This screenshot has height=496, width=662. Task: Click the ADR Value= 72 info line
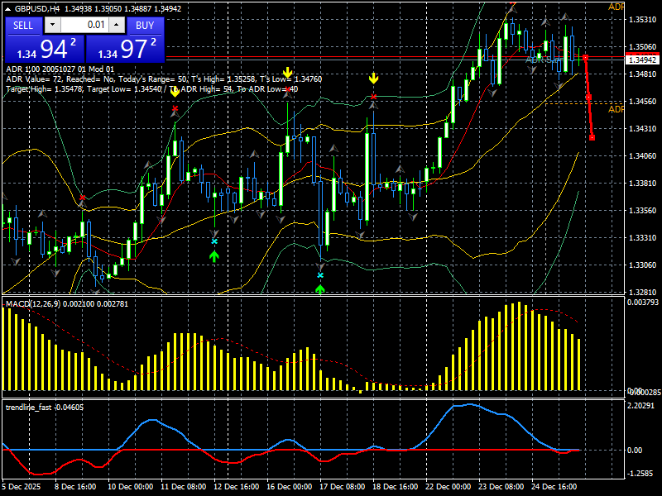(x=164, y=79)
